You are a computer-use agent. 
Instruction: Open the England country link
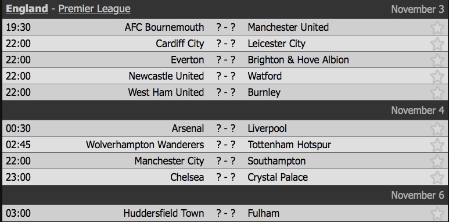pos(27,9)
